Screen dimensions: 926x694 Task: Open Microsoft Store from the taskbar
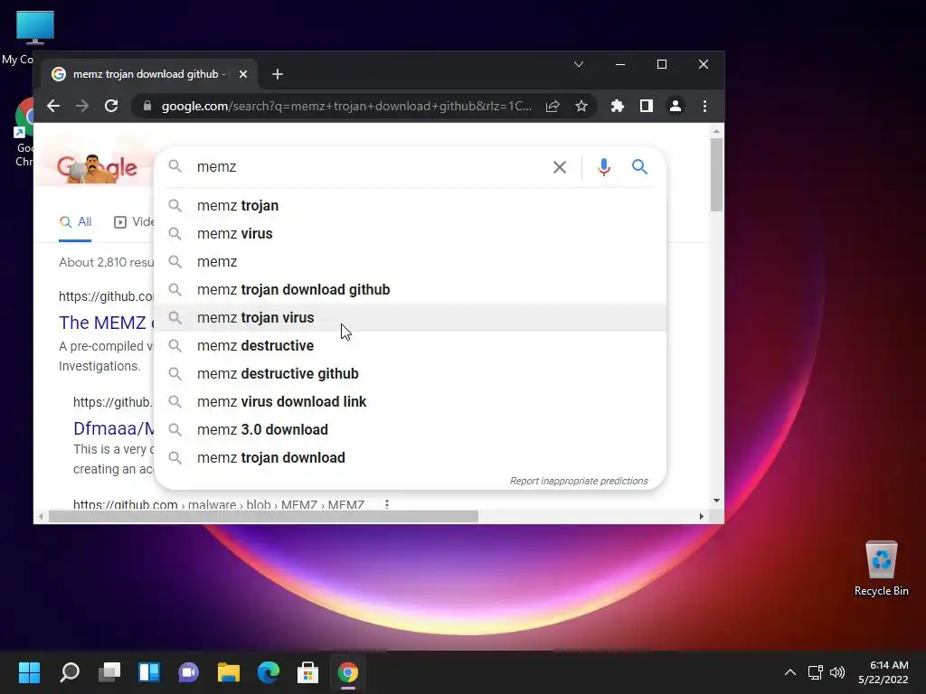click(307, 672)
